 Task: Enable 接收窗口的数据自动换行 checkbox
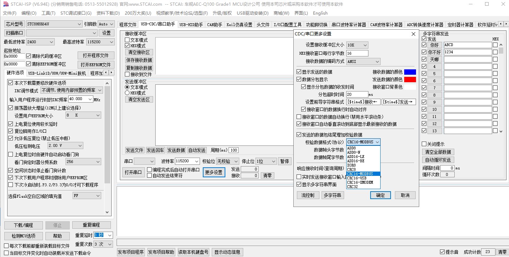tap(299, 117)
